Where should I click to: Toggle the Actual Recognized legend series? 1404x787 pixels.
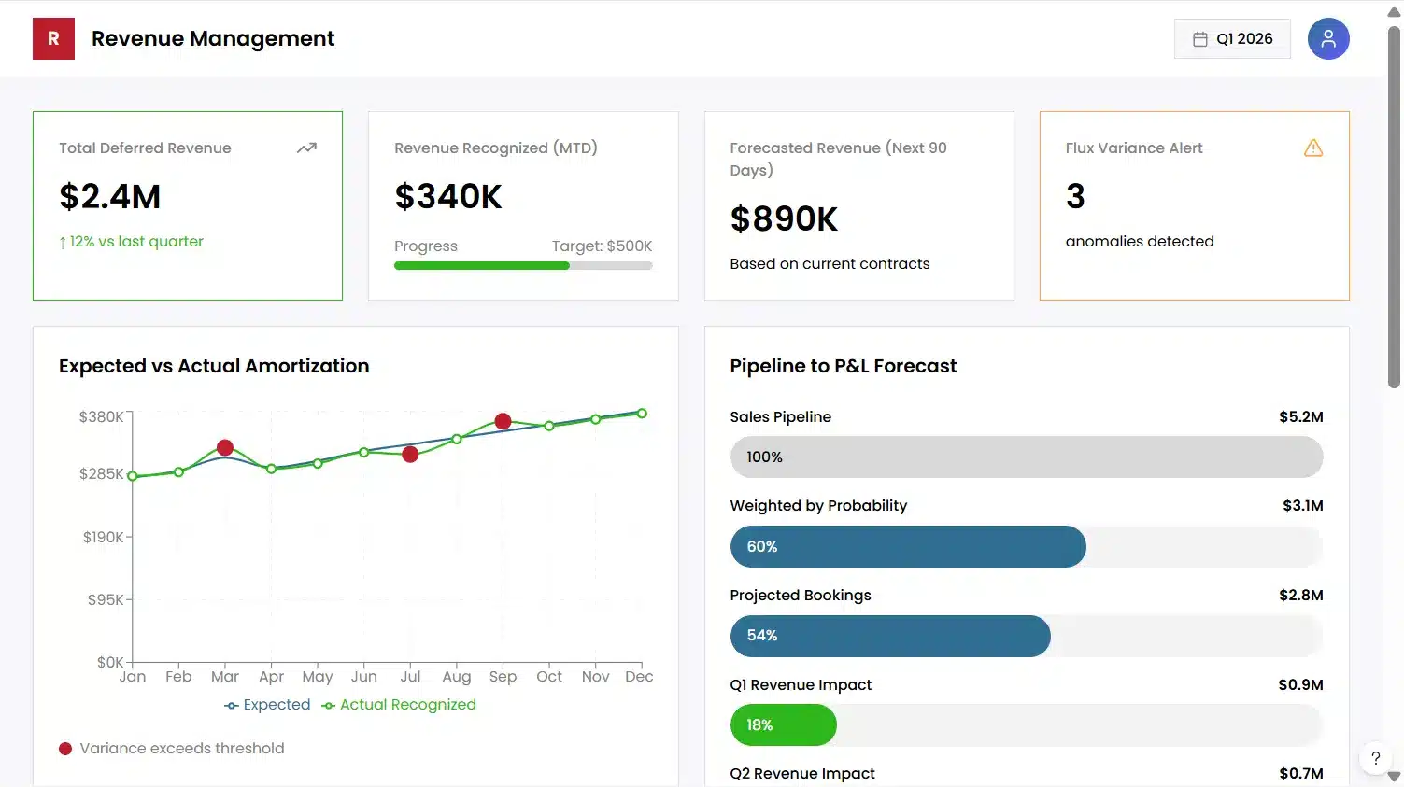(x=399, y=705)
